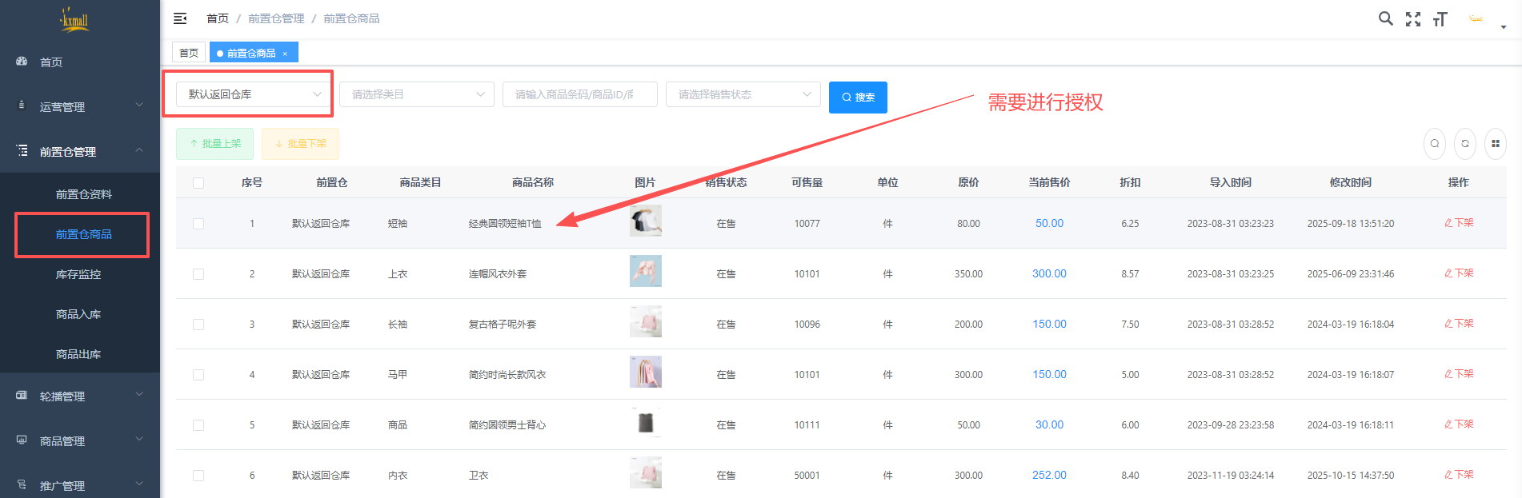The height and width of the screenshot is (498, 1522).
Task: Expand the 运营管理 sidebar menu
Action: (x=80, y=106)
